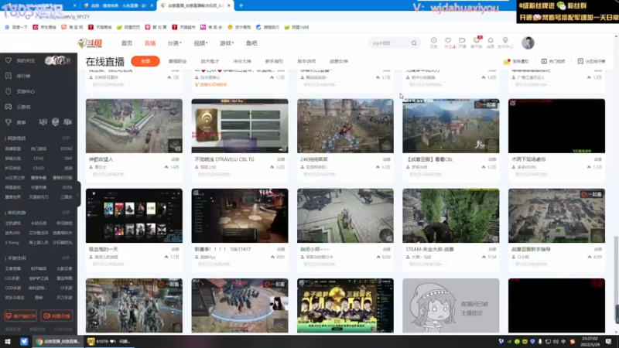Image resolution: width=619 pixels, height=348 pixels.
Task: Select the 版本讲师 filter tab
Action: click(x=306, y=61)
